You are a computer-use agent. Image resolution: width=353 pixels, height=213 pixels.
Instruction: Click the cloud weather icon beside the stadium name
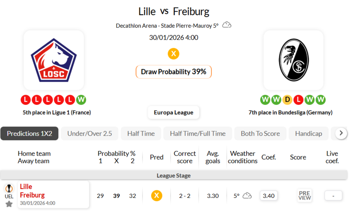point(227,25)
